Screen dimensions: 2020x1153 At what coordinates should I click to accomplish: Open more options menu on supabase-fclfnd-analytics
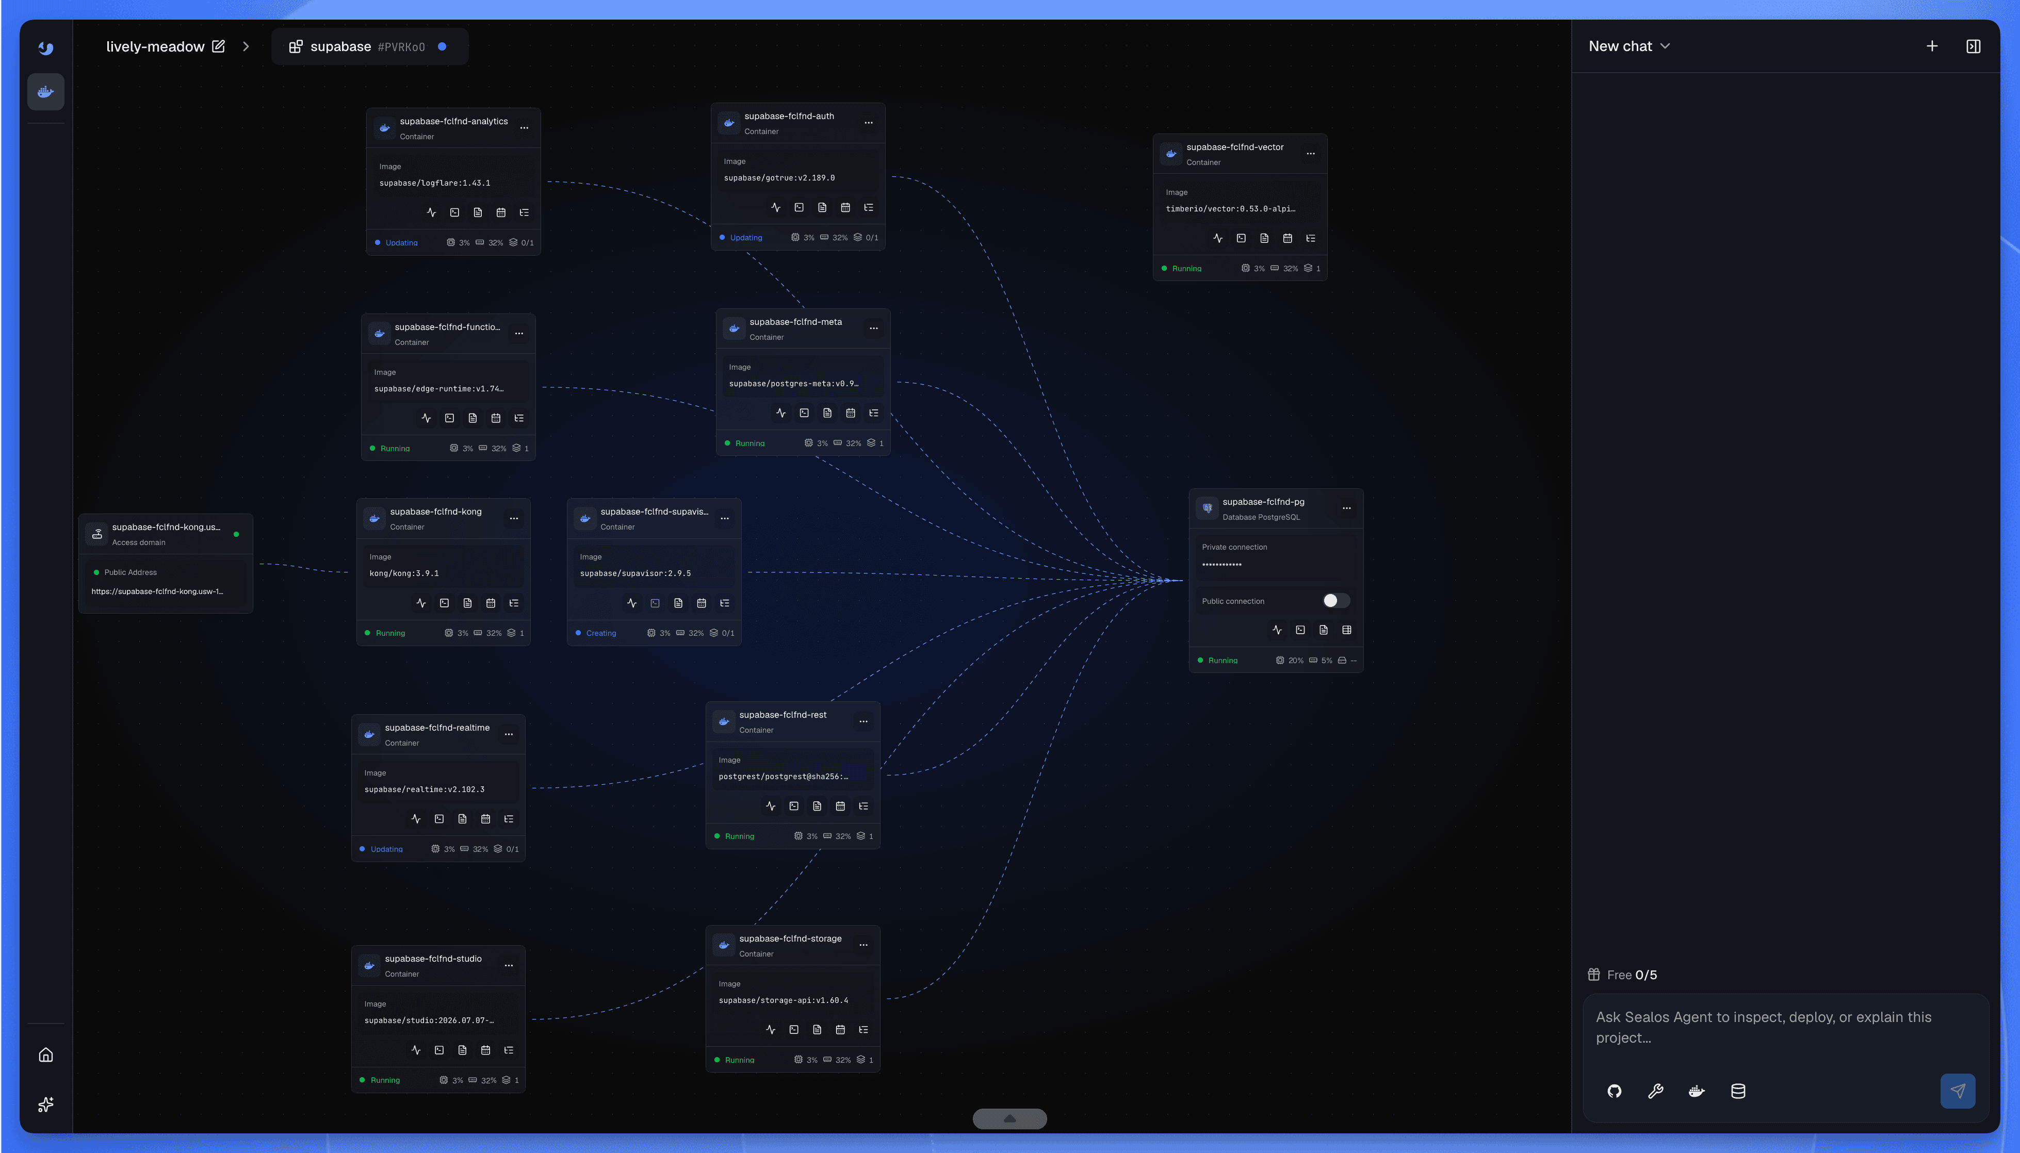525,127
